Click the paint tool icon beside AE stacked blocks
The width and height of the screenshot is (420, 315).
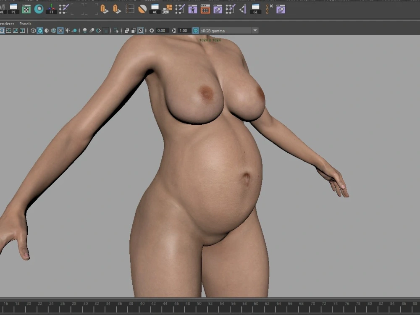click(180, 9)
